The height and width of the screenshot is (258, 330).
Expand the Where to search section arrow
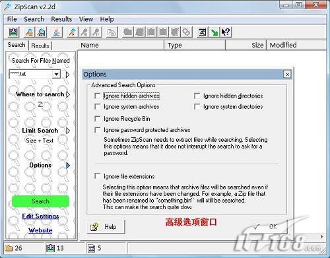(68, 94)
